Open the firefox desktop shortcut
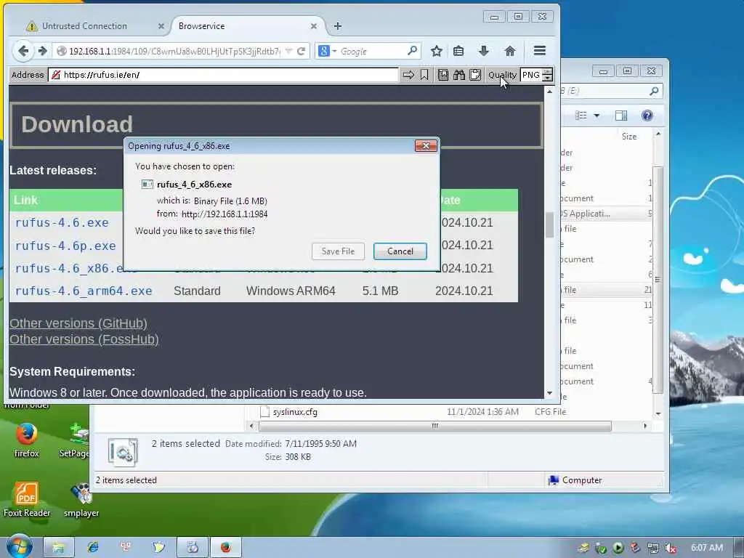The height and width of the screenshot is (558, 744). coord(27,440)
